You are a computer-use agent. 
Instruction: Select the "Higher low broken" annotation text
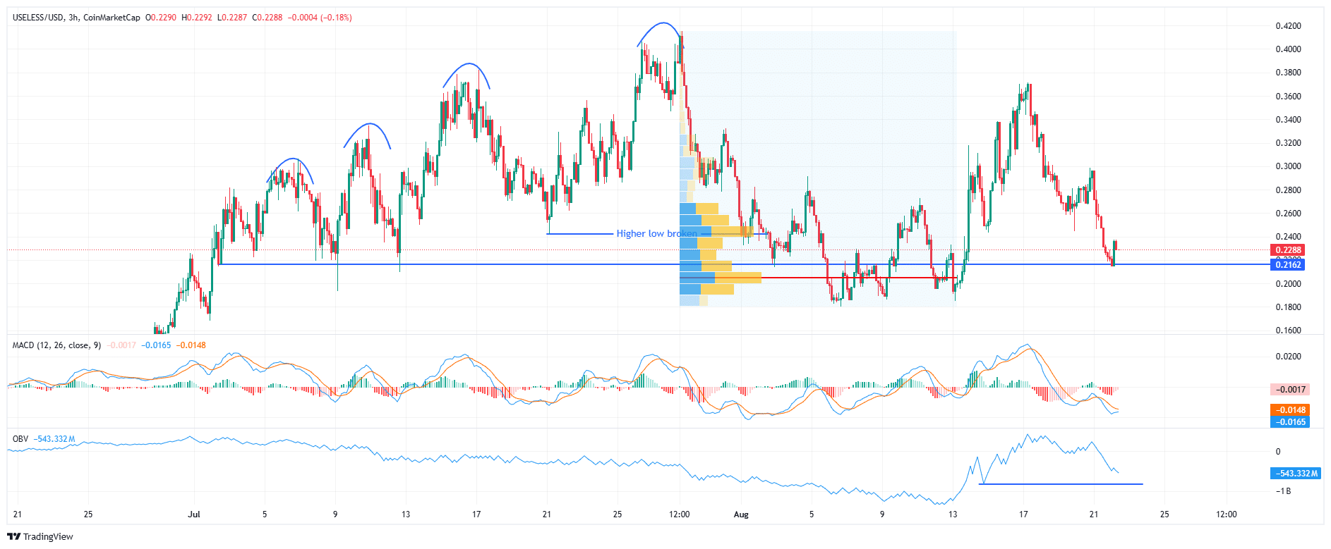click(x=656, y=233)
